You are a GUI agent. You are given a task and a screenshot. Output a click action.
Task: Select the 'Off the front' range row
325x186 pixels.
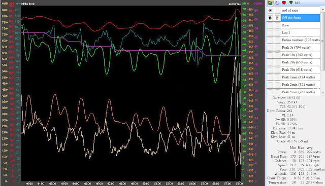[300, 18]
